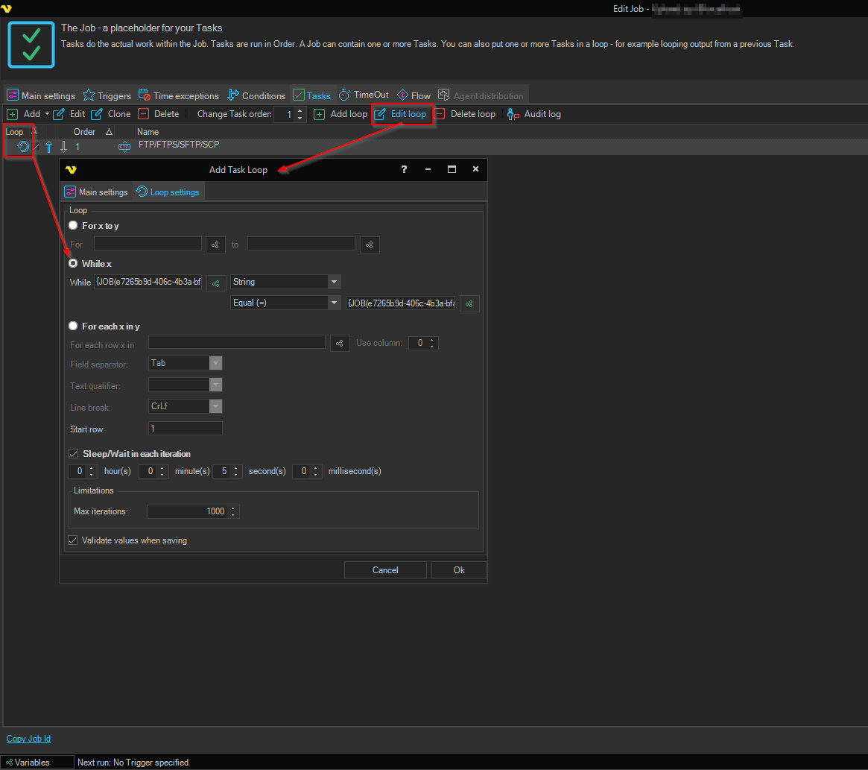868x770 pixels.
Task: Click the Copy Job Id link
Action: point(28,739)
